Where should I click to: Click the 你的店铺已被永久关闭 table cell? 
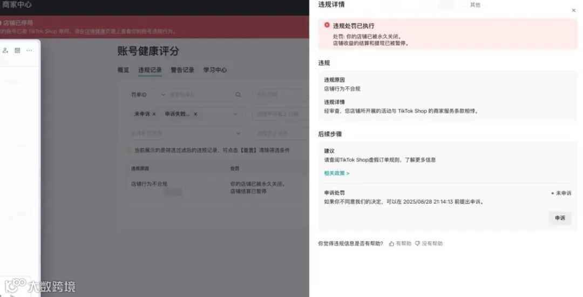(x=257, y=184)
